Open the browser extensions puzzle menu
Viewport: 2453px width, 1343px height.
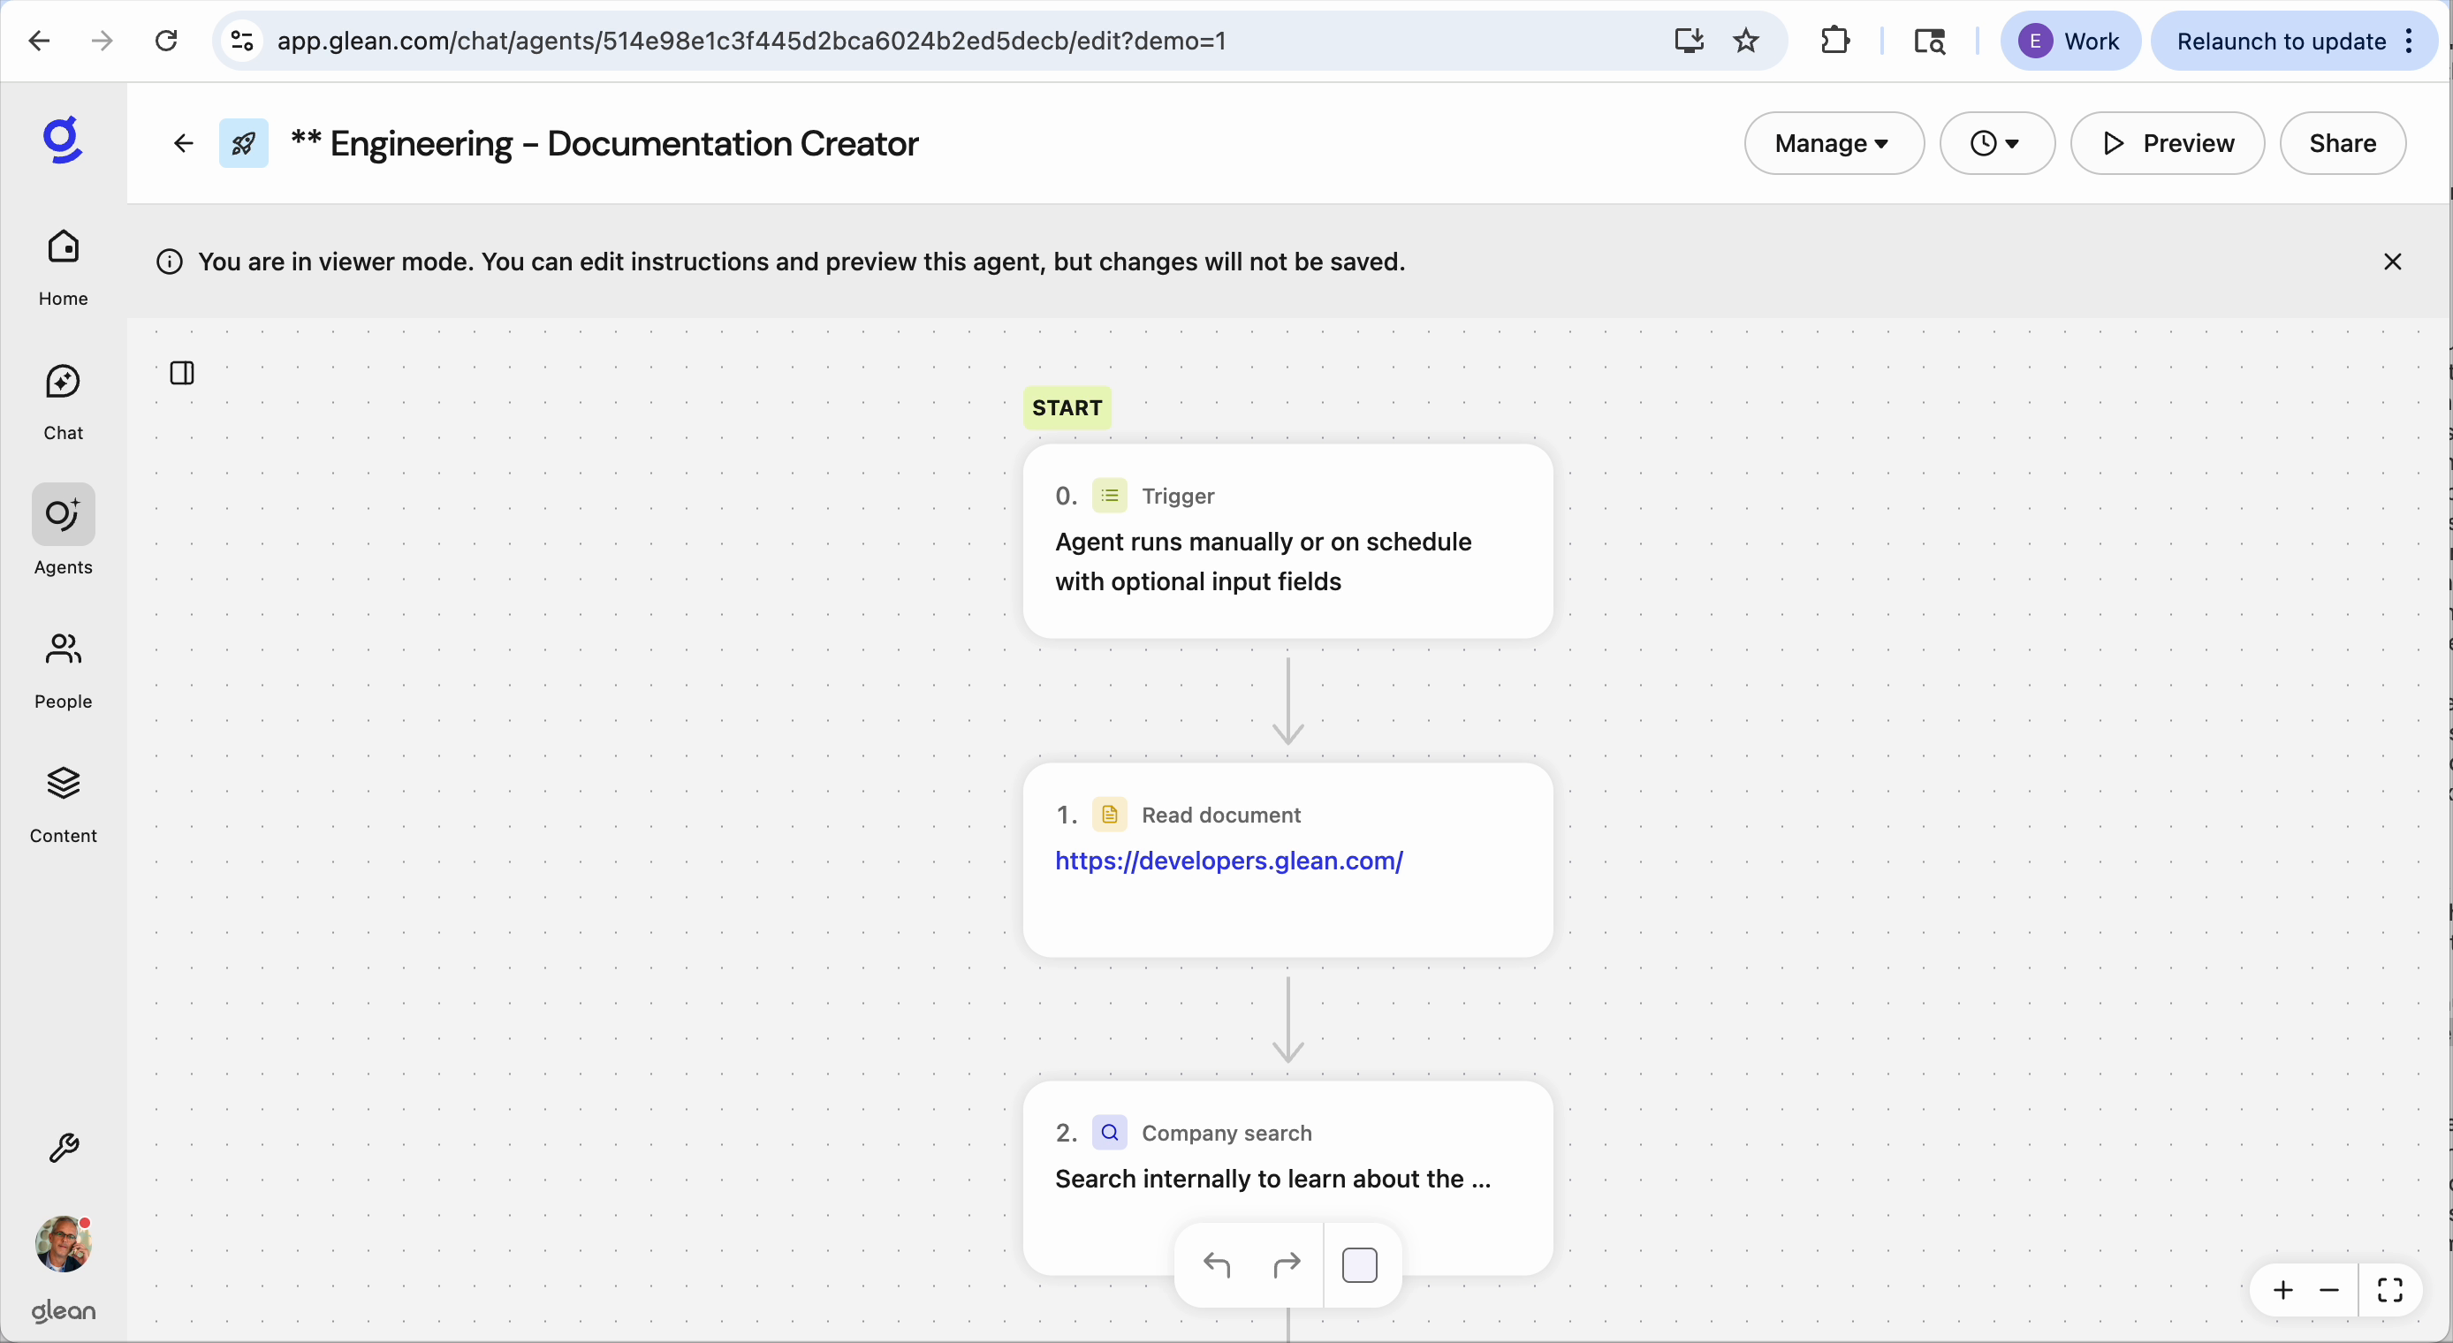pos(1835,40)
